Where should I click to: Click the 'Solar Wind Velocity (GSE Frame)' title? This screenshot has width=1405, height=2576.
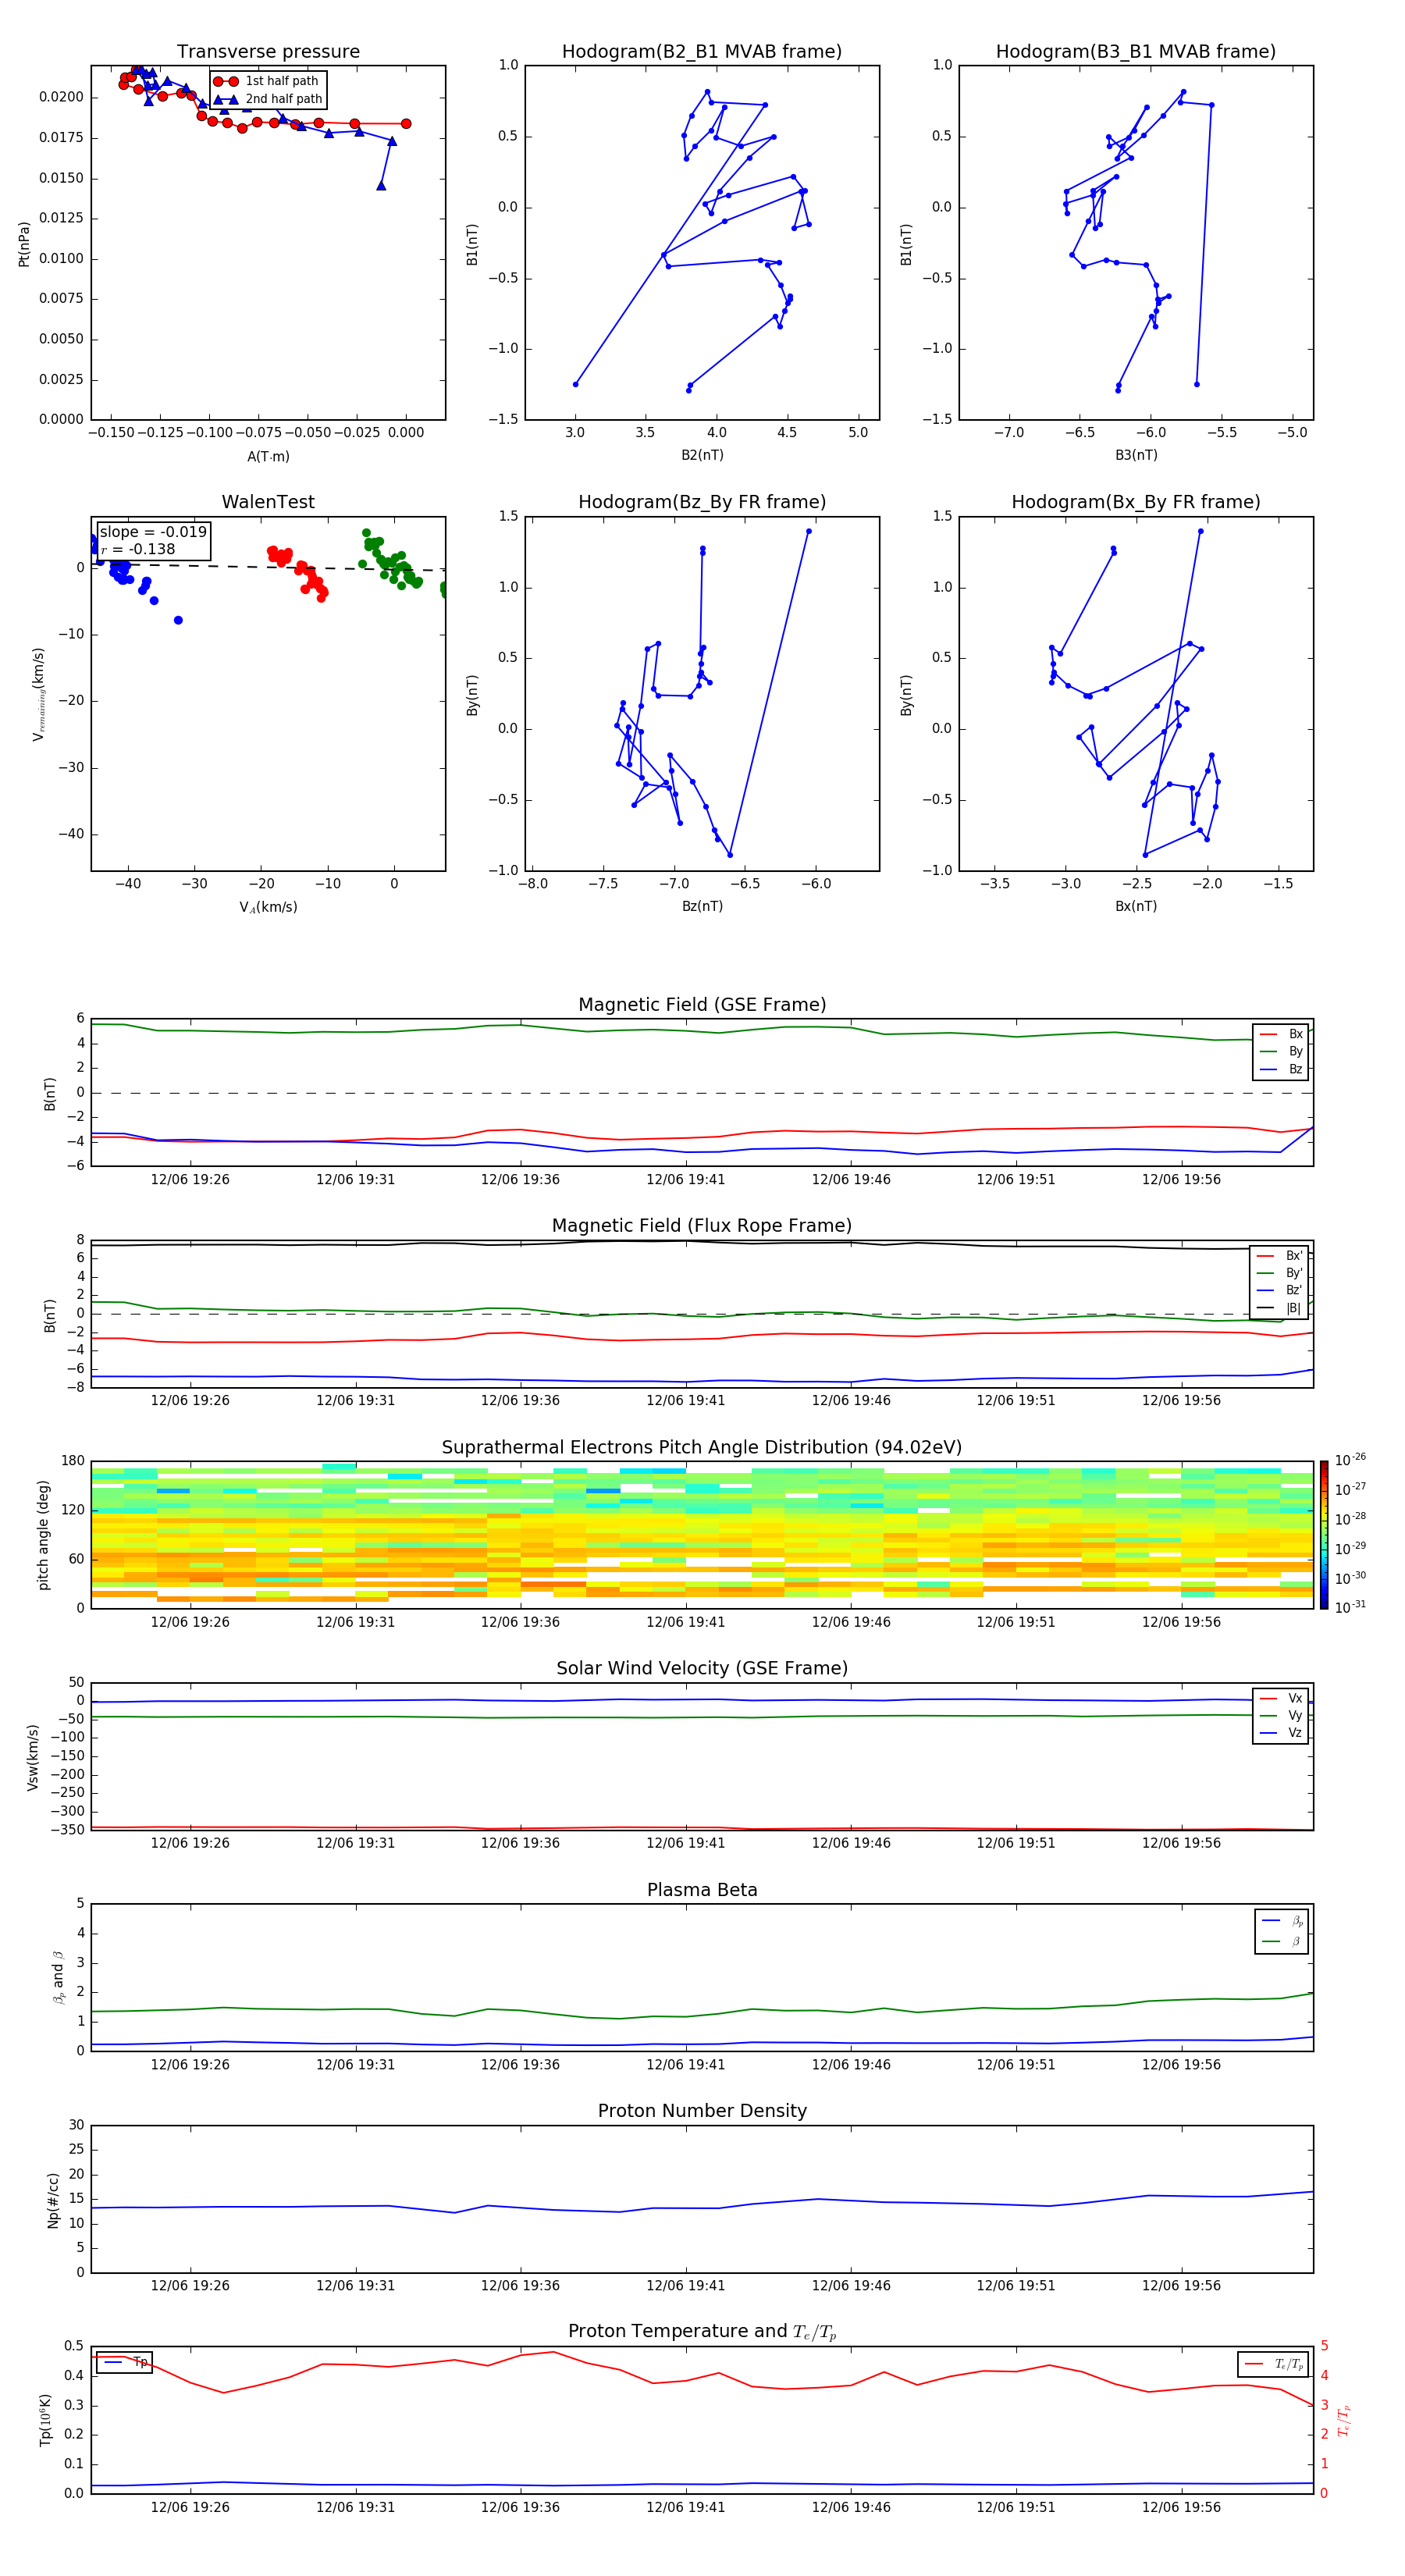click(x=702, y=1669)
